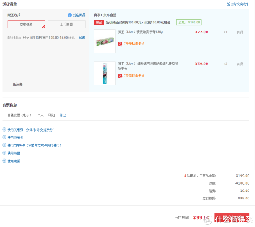This screenshot has width=255, height=227.
Task: Click 商家：京东自营 merchant label
Action: 105,15
